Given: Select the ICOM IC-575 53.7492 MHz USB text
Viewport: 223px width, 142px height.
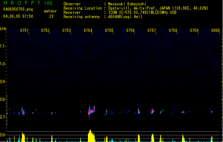Looking at the screenshot, I should (x=143, y=12).
